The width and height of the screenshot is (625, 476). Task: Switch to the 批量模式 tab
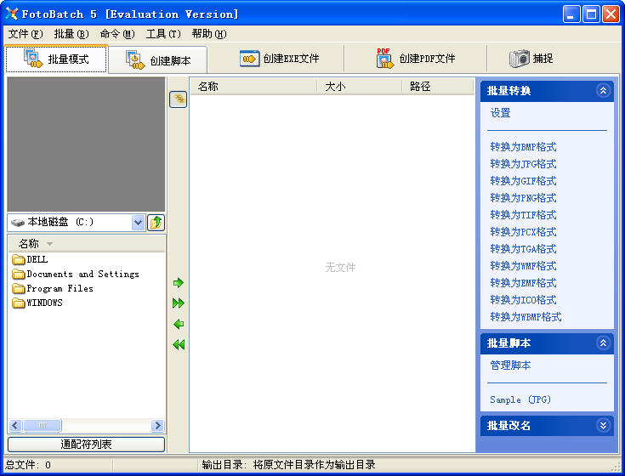pos(56,59)
